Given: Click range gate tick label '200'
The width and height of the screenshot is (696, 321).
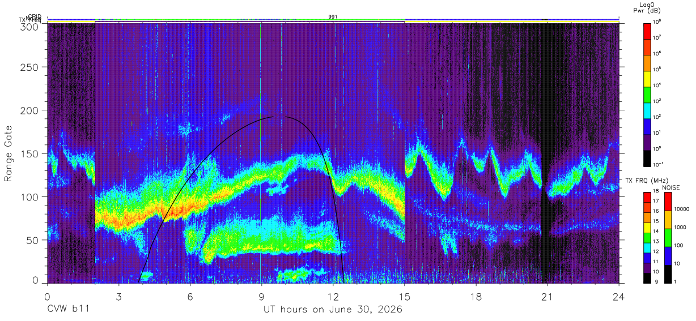Looking at the screenshot, I should point(29,110).
